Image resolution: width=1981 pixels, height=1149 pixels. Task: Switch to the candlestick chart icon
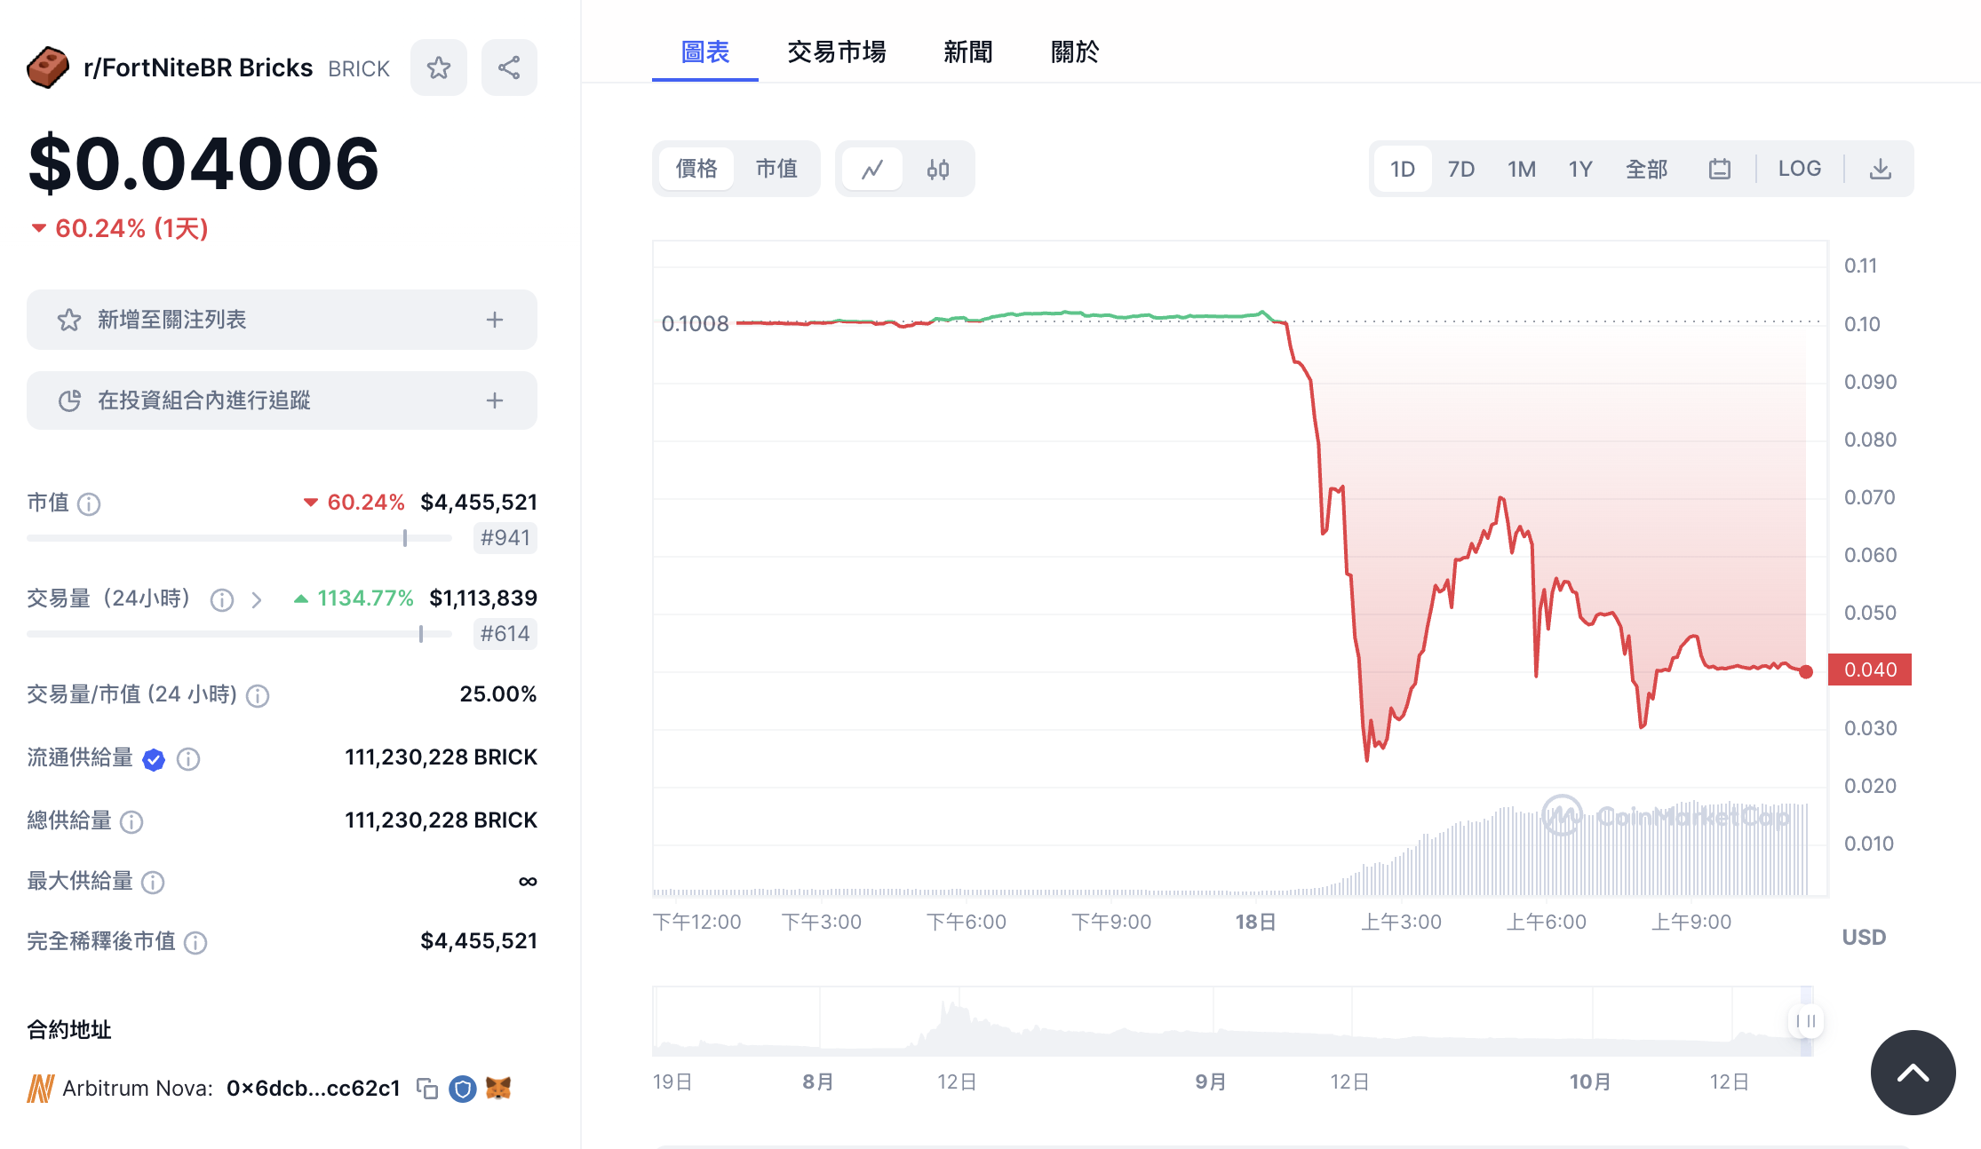(938, 169)
